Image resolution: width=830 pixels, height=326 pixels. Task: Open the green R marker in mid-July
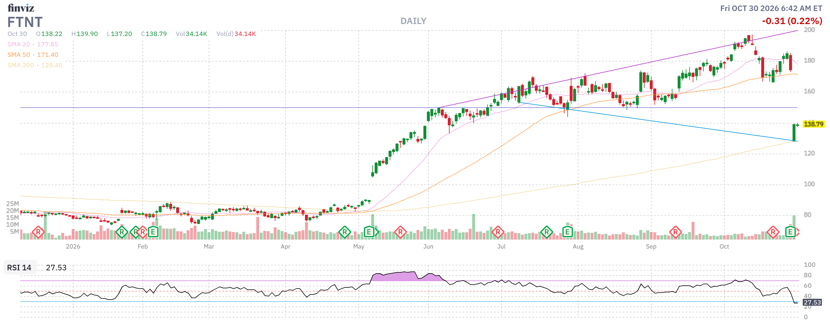pyautogui.click(x=546, y=232)
